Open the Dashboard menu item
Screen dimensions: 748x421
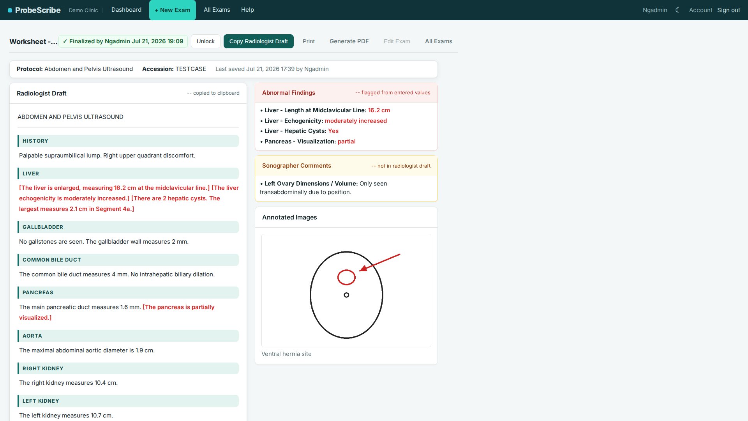click(x=126, y=10)
